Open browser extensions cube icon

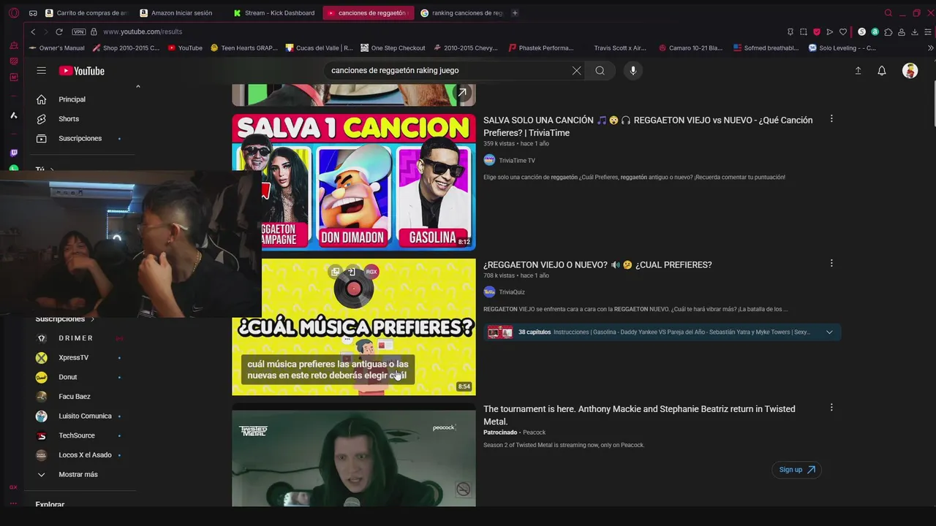(888, 32)
